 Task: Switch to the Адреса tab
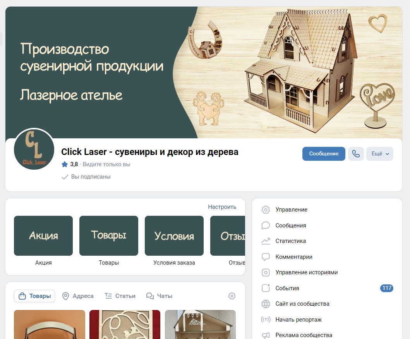(x=78, y=296)
